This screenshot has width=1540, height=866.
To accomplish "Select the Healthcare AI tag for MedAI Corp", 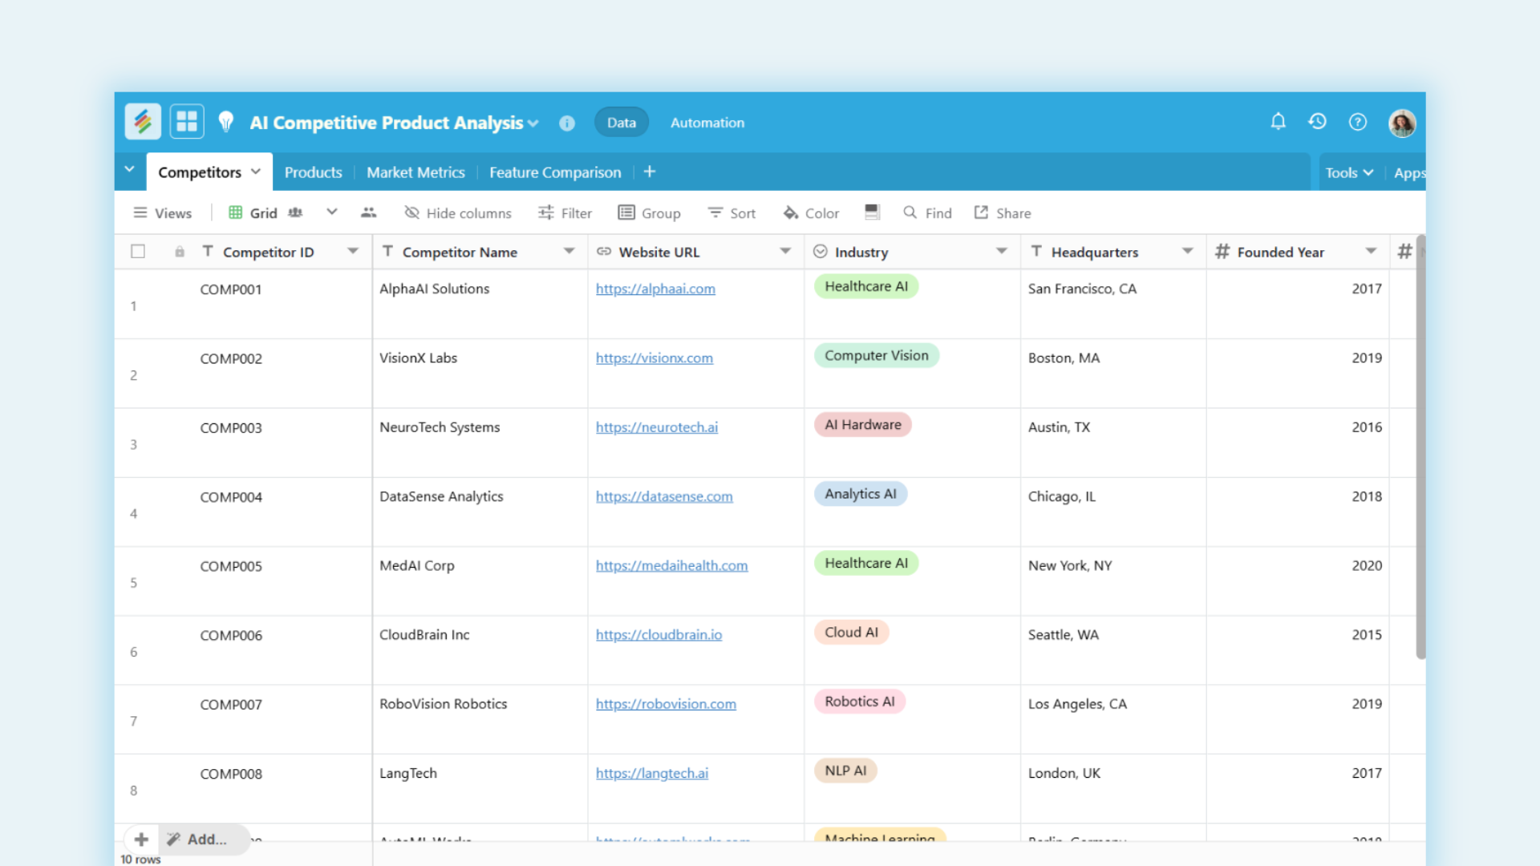I will pyautogui.click(x=865, y=563).
